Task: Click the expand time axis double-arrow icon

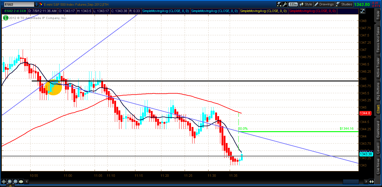Action: coord(371,182)
